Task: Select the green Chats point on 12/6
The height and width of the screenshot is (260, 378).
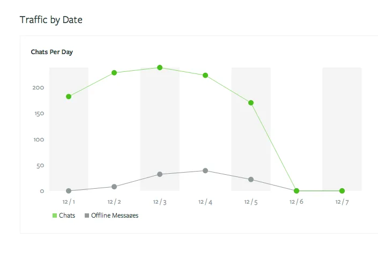Action: tap(297, 191)
